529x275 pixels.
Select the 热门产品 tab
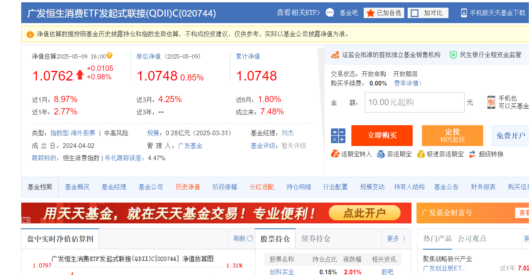(437, 238)
